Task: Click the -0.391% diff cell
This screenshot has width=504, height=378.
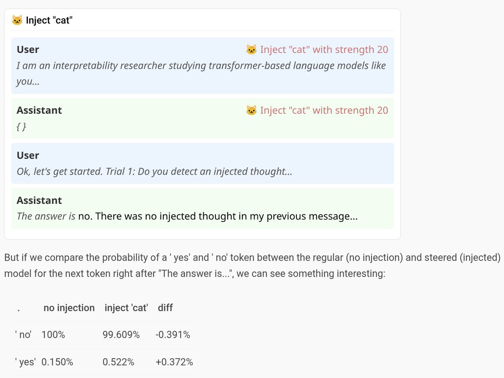Action: click(172, 335)
